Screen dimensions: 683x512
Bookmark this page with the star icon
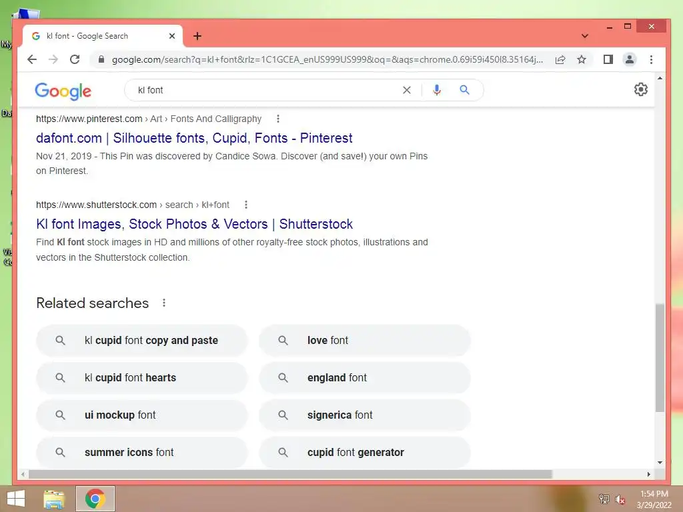tap(582, 59)
